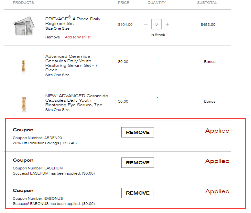Screen dimensions: 251x213
Task: Open Advanced Ceramide Capsules Serum Set page
Action: (71, 63)
